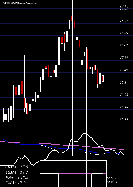Screen dimensions: 133x187
Task: Click the 50MA : 17.6 legend entry
Action: tap(17, 167)
